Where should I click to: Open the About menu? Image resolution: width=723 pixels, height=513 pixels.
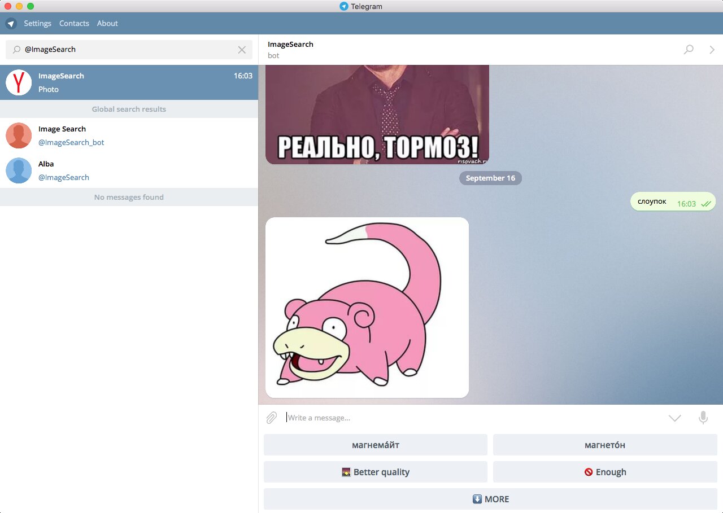click(107, 24)
